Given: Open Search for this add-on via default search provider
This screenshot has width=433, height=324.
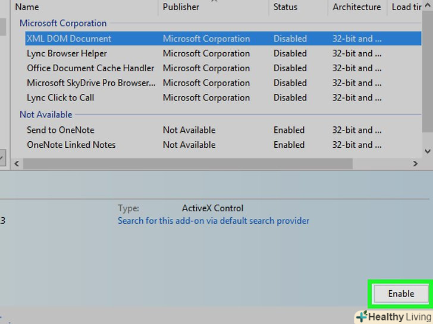Looking at the screenshot, I should point(213,221).
